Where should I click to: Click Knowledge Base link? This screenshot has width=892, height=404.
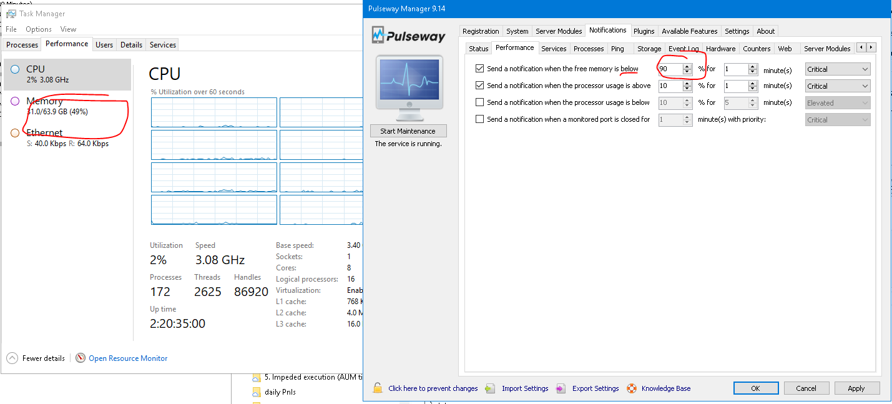[x=666, y=388]
